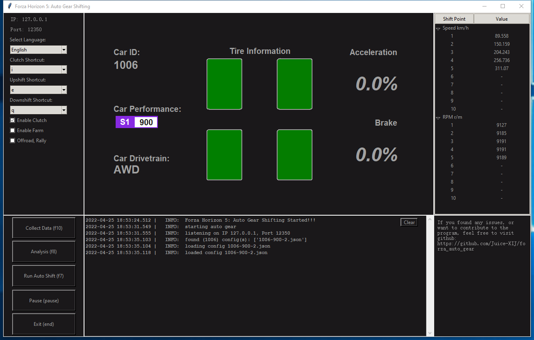Click the purple S1 performance class badge
534x340 pixels.
(125, 122)
